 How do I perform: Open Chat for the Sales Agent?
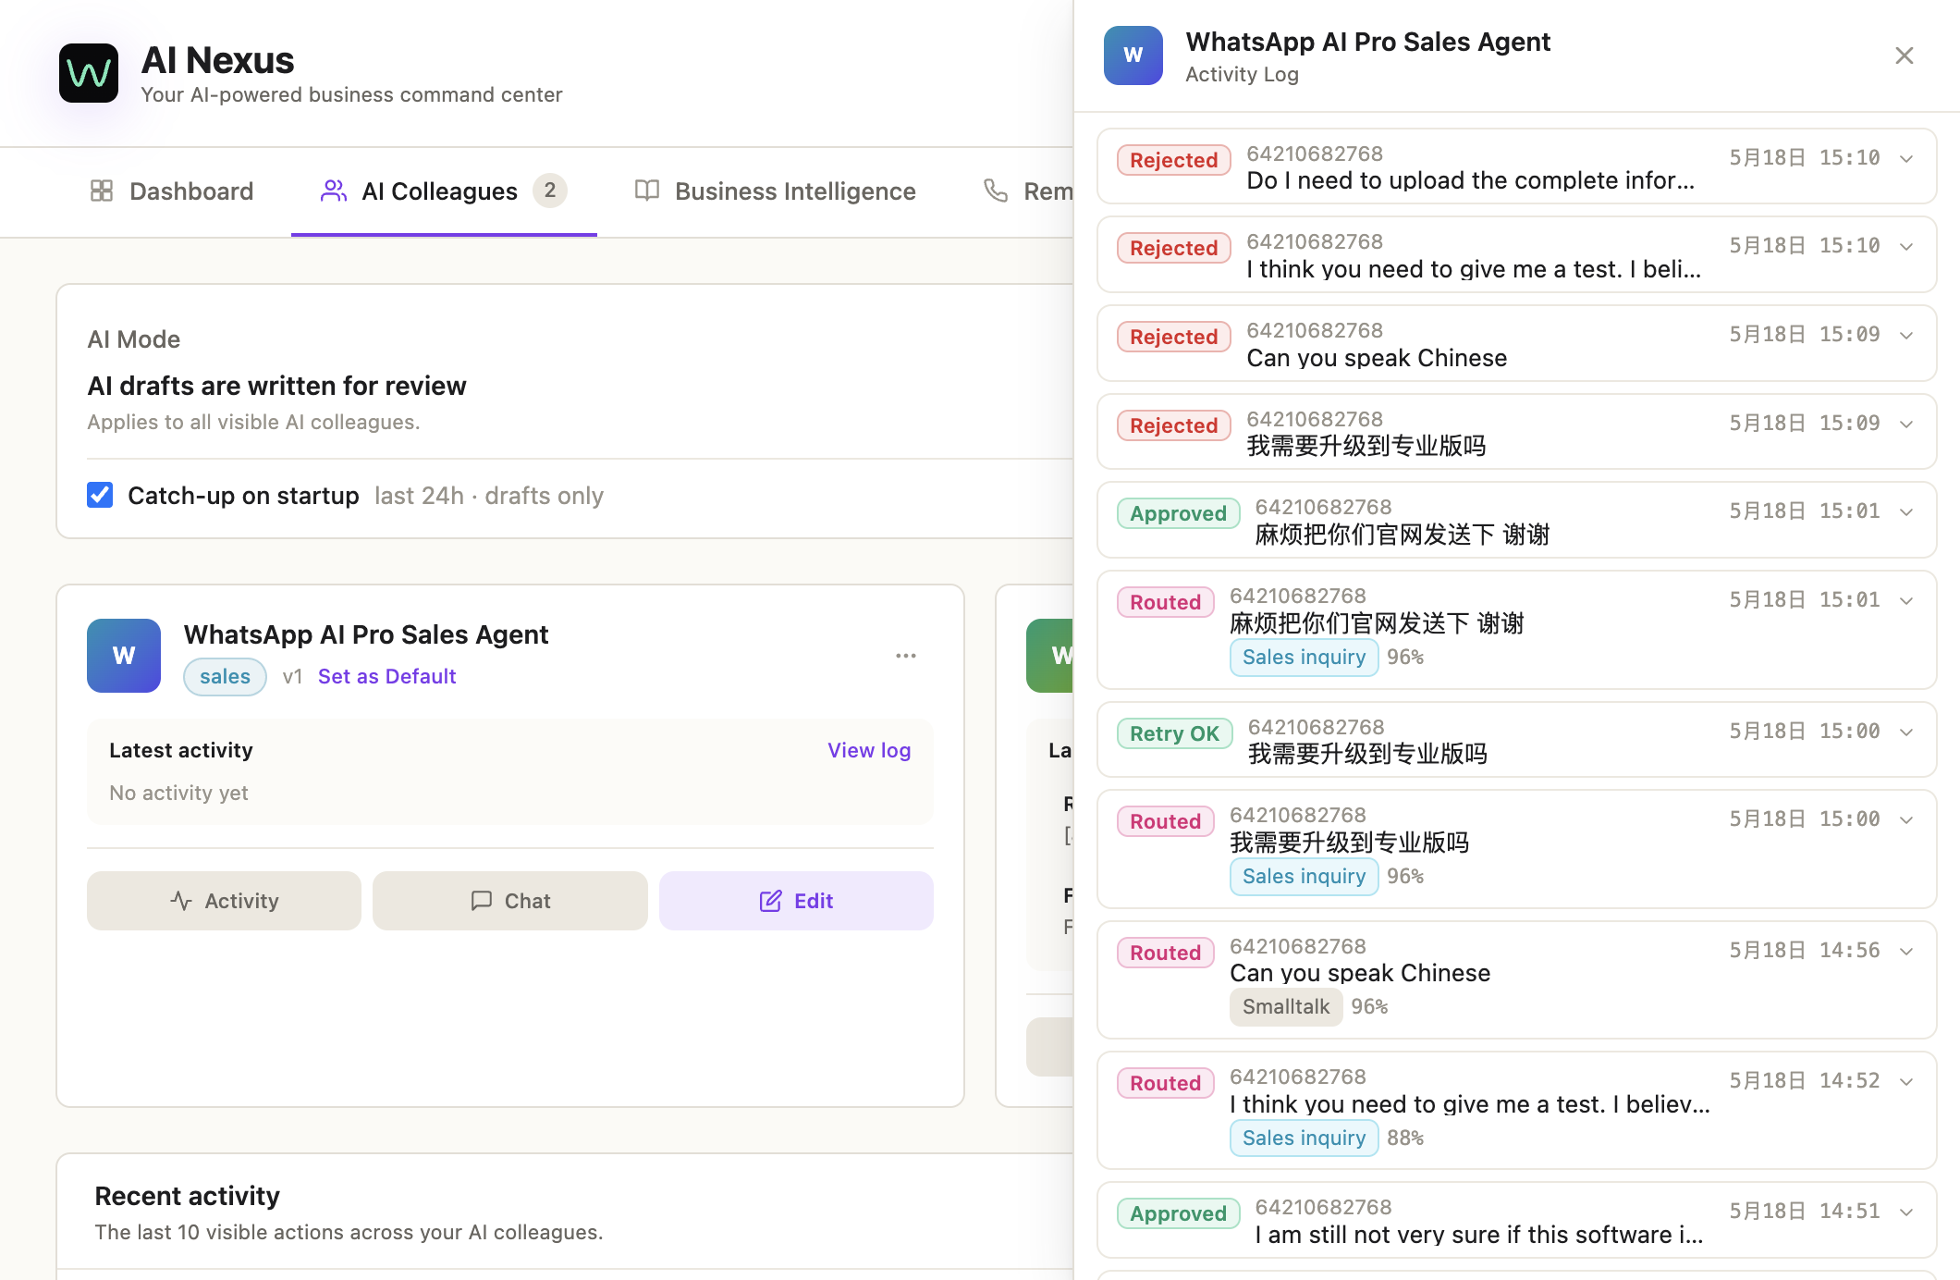(510, 901)
